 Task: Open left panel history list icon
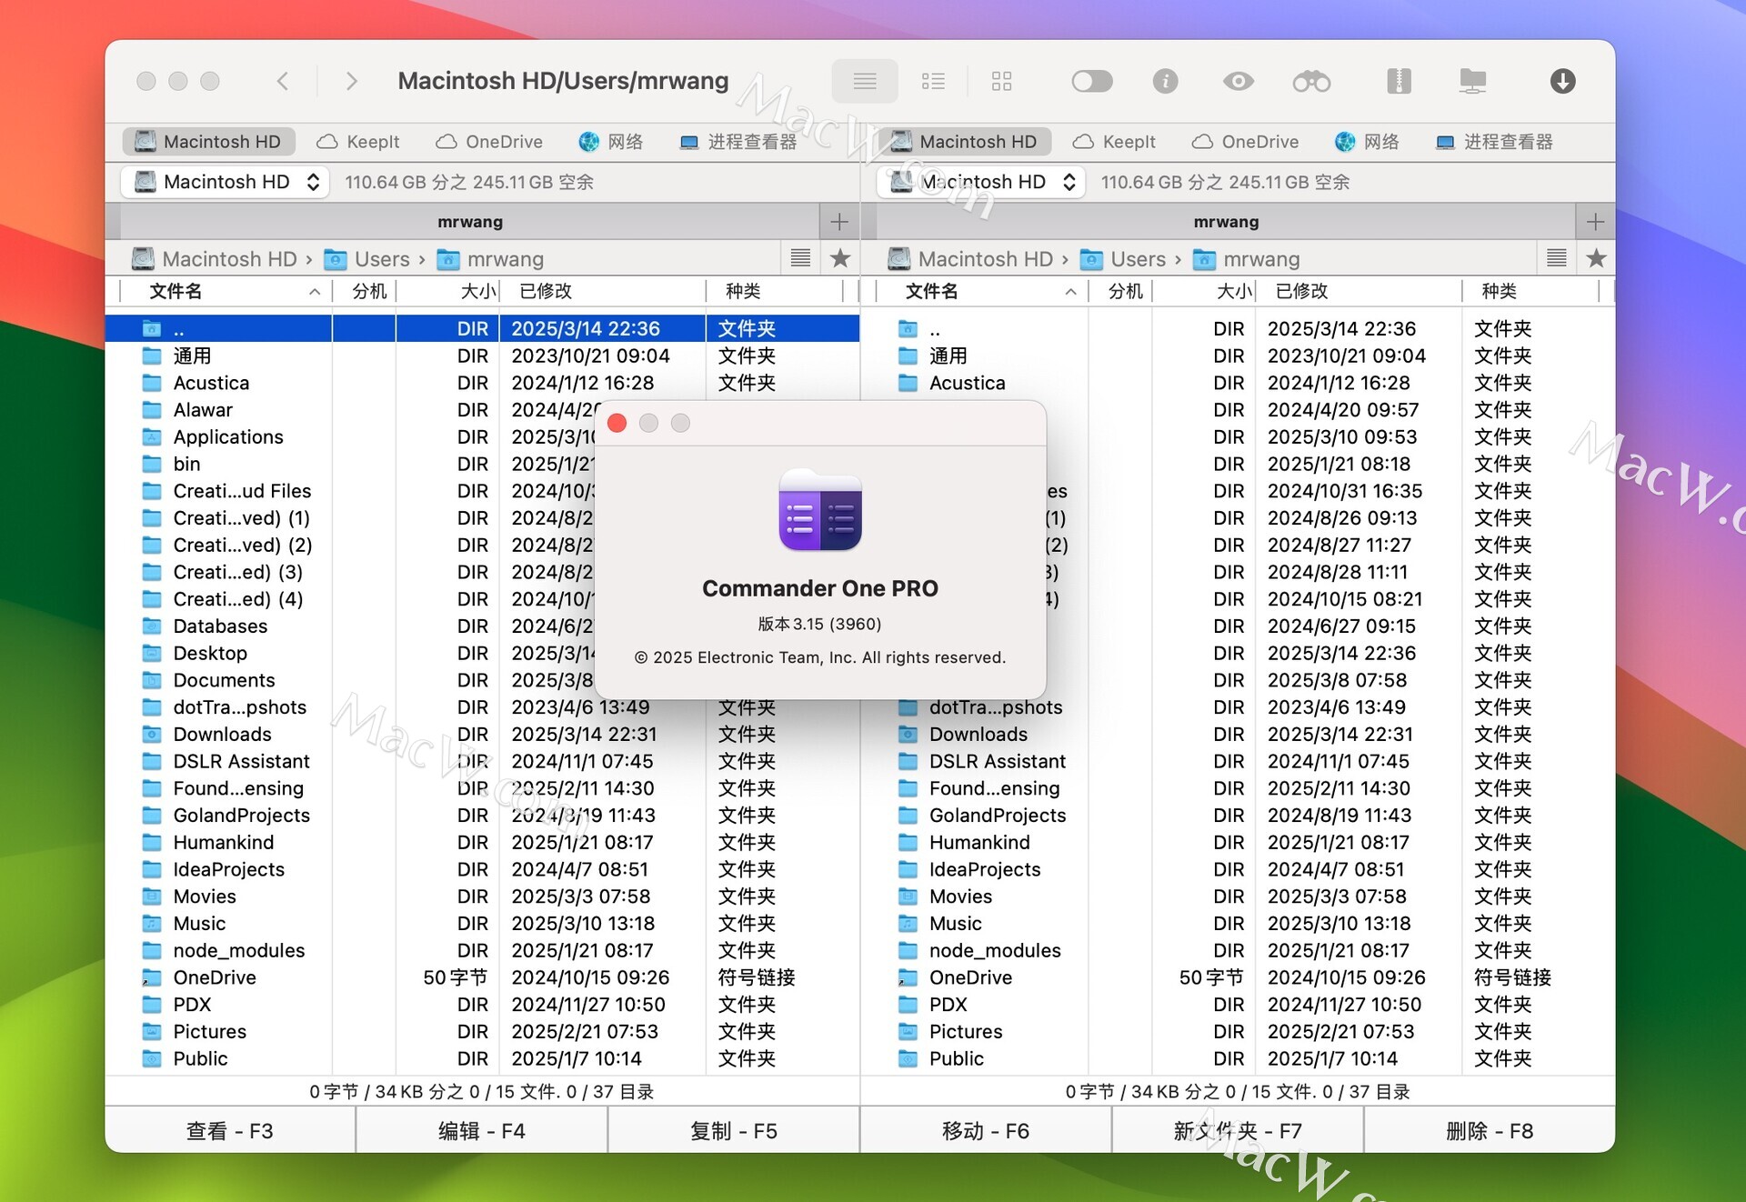800,258
